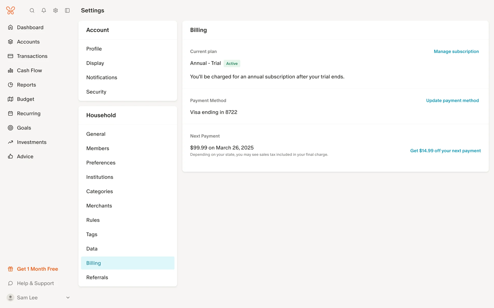The height and width of the screenshot is (308, 494).
Task: Open the Cash Flow bar chart icon
Action: (10, 71)
